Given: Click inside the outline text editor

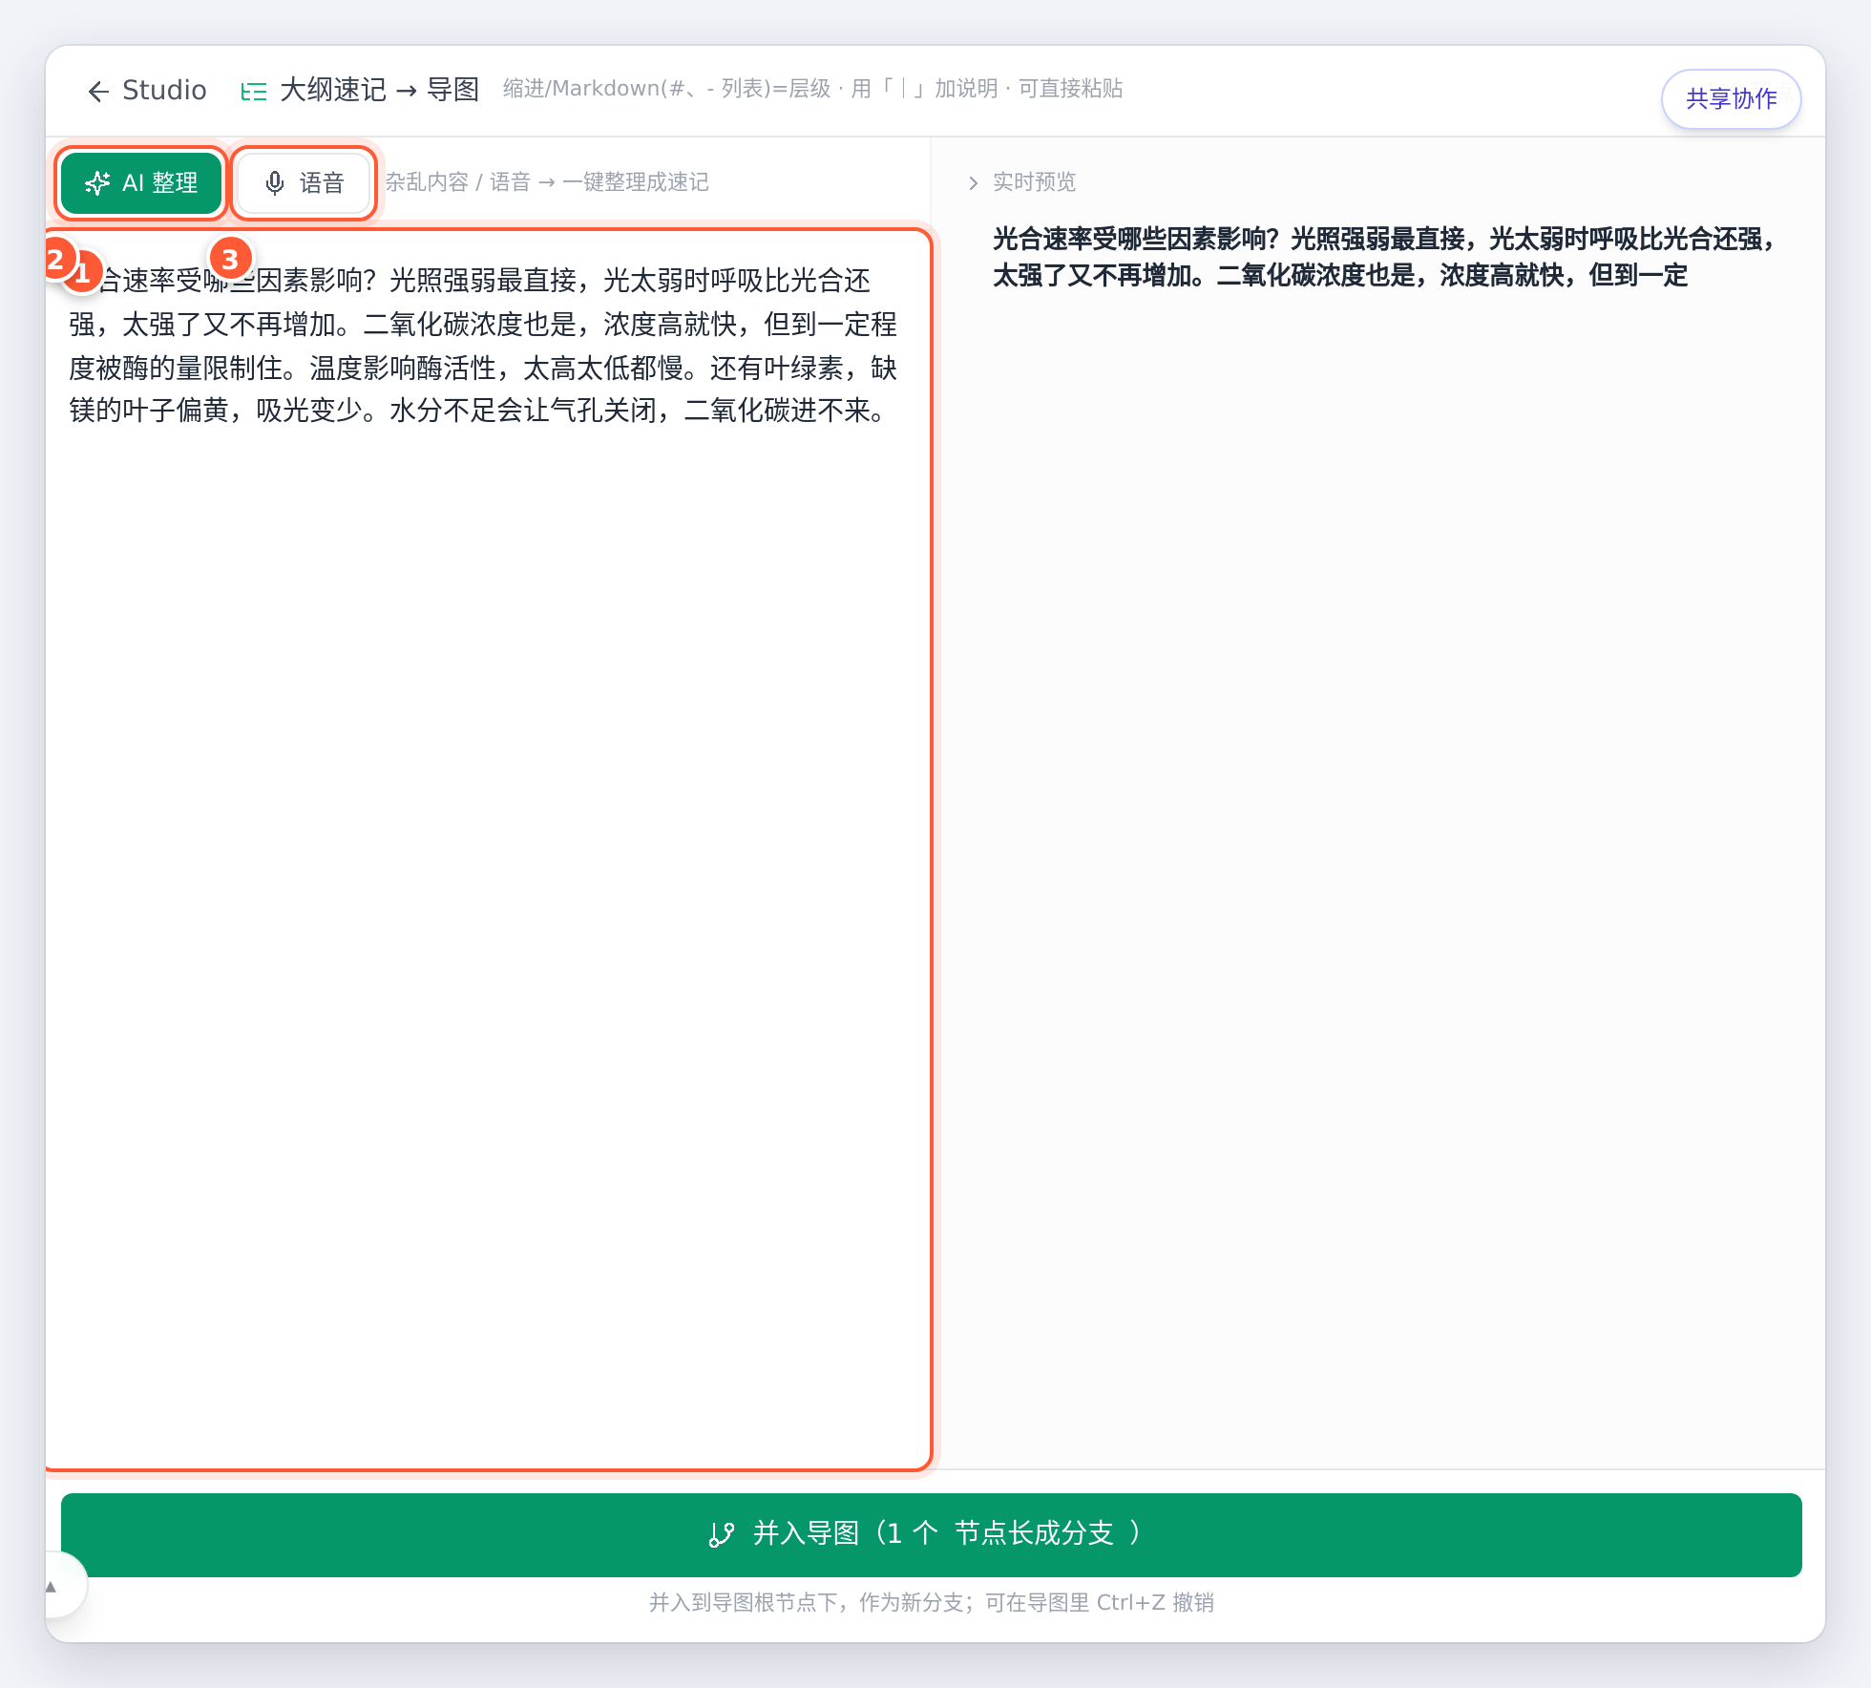Looking at the screenshot, I should [488, 850].
